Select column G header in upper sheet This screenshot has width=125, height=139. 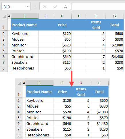click(x=114, y=16)
